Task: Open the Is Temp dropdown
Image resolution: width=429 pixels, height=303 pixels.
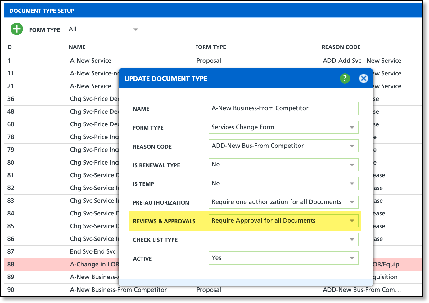Action: [x=283, y=183]
